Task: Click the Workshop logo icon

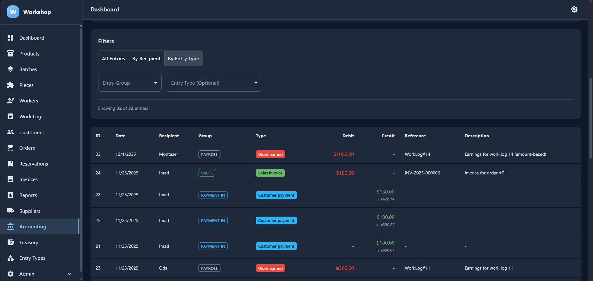Action: (x=13, y=12)
